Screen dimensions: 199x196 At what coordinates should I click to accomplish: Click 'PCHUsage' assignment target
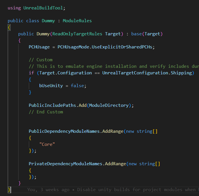tap(39, 47)
